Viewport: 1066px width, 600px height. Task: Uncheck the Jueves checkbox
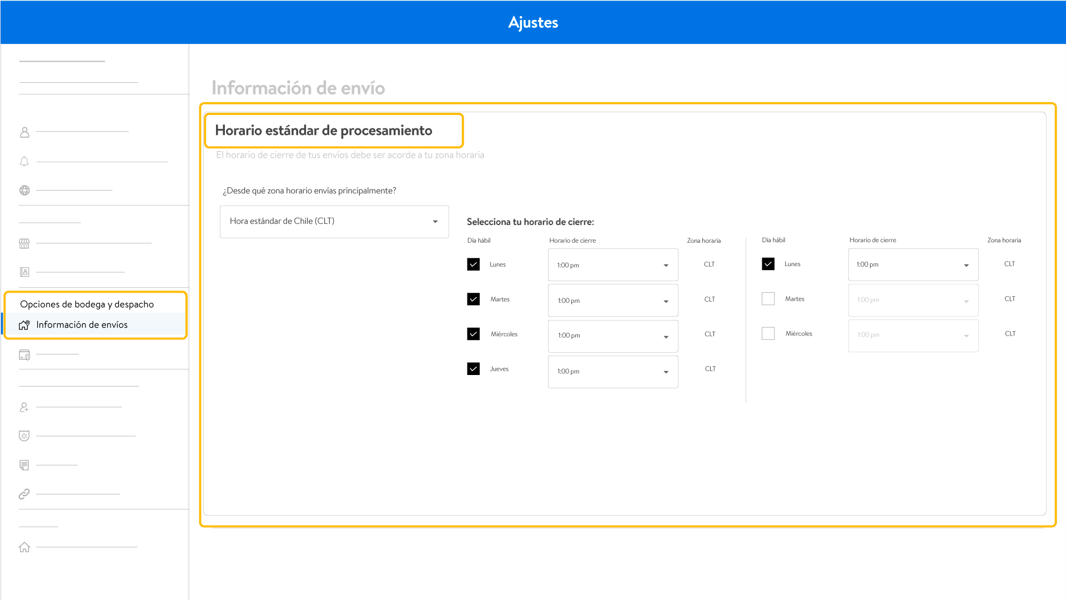pos(473,369)
